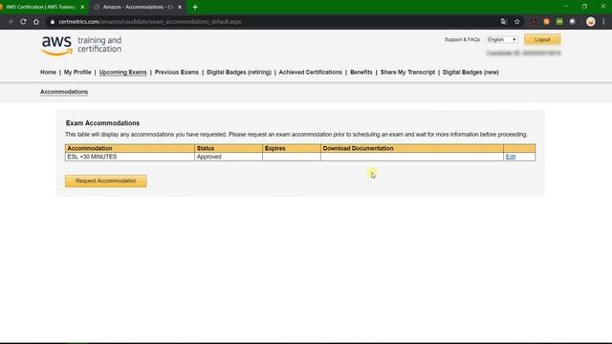This screenshot has width=612, height=344.
Task: Bookmark this page with the star icon
Action: tap(517, 21)
